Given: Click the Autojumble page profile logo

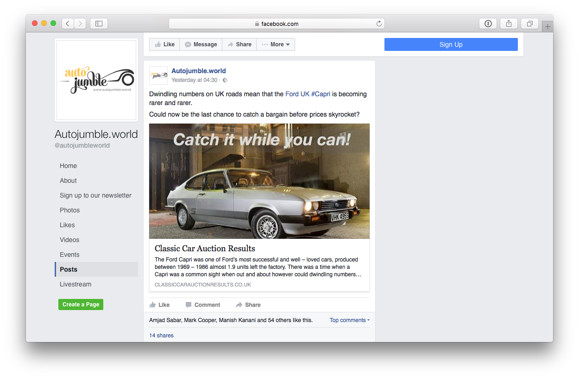Looking at the screenshot, I should coord(96,80).
